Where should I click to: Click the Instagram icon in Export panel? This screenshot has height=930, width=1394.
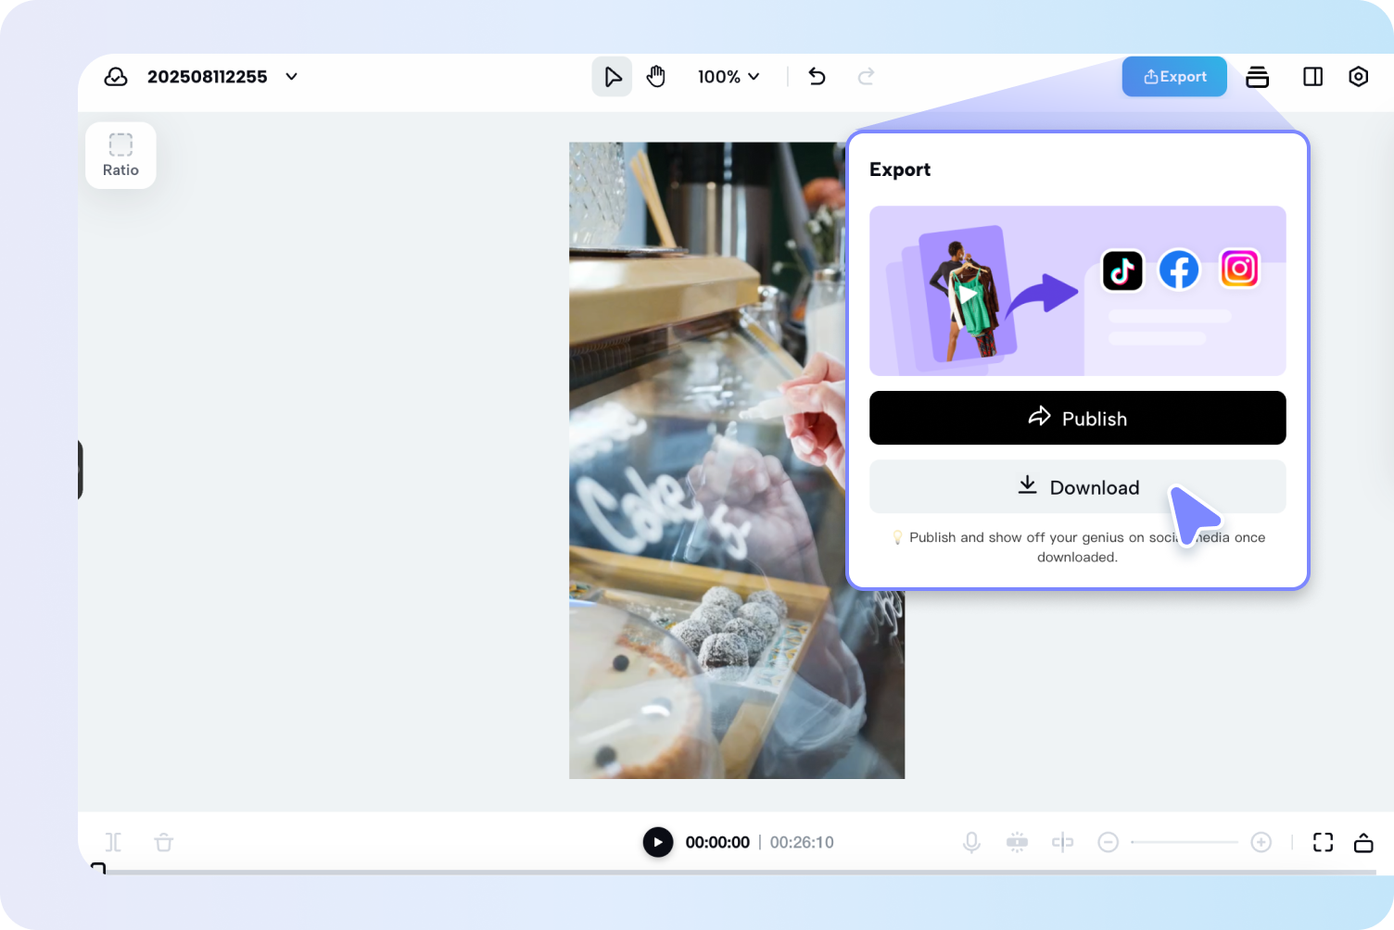pyautogui.click(x=1239, y=269)
